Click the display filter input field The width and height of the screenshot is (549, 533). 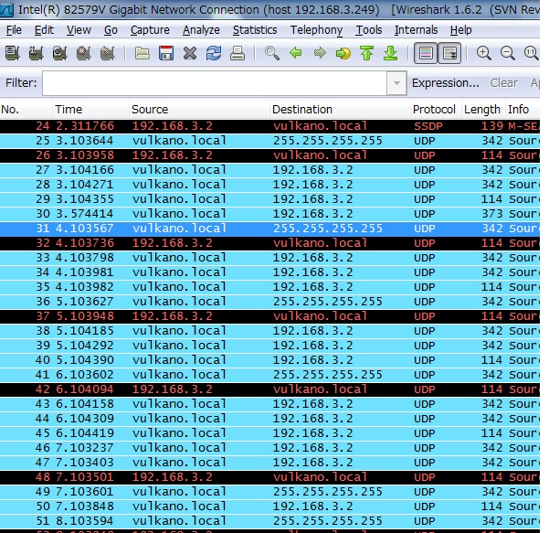tap(215, 83)
